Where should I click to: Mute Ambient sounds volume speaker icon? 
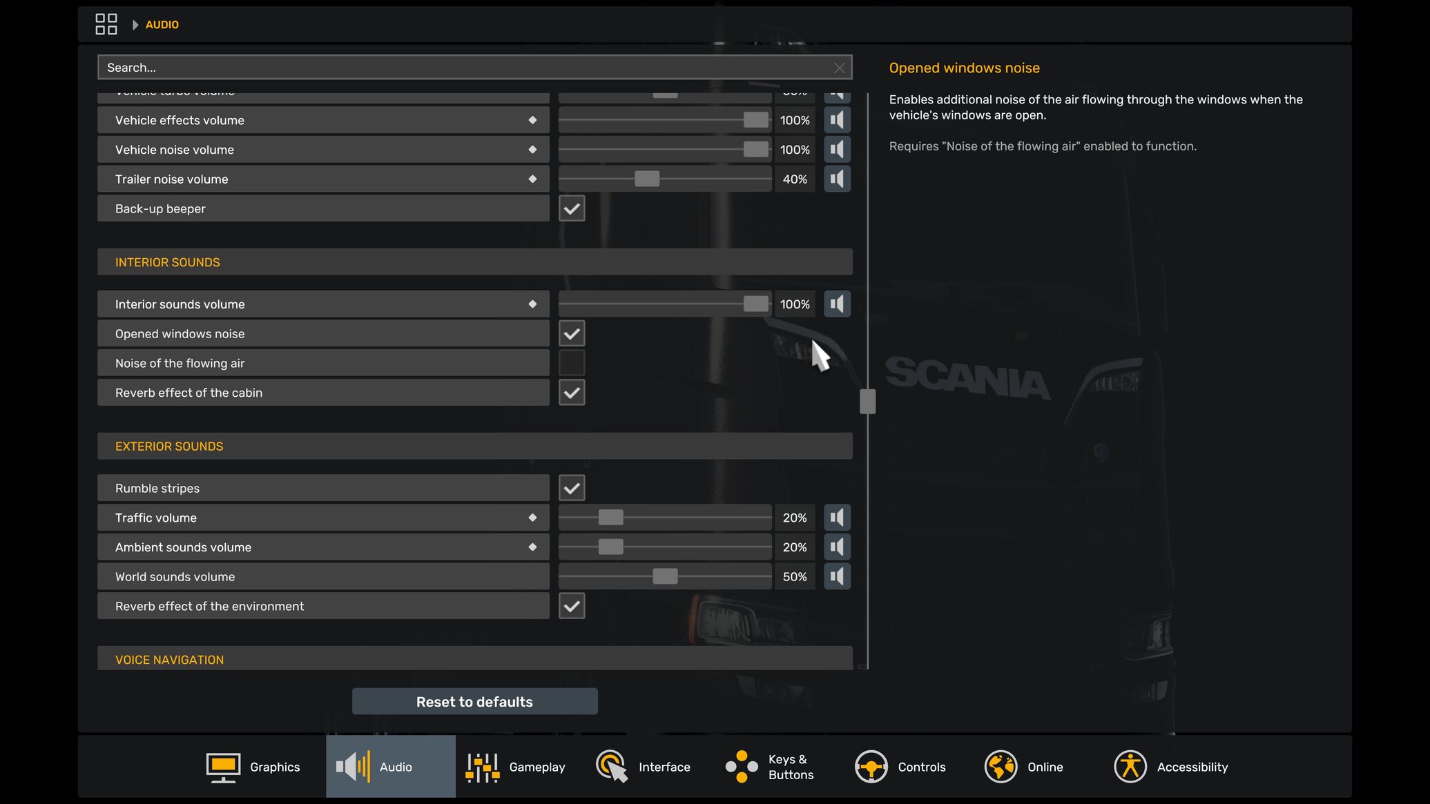coord(837,547)
